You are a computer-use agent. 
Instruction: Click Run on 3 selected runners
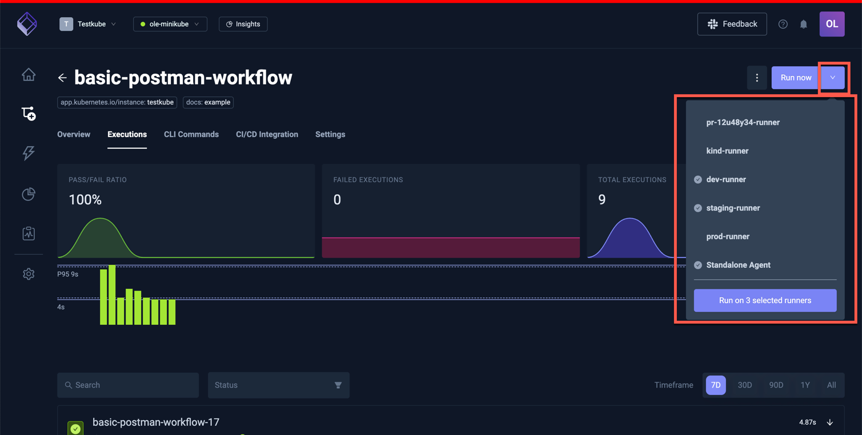[x=765, y=300]
